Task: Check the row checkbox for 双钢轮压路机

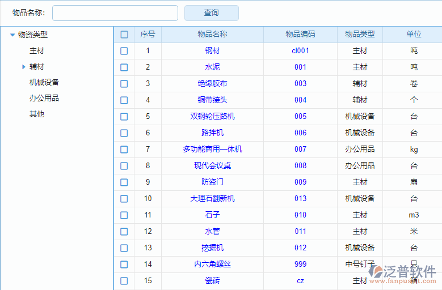Action: click(124, 117)
